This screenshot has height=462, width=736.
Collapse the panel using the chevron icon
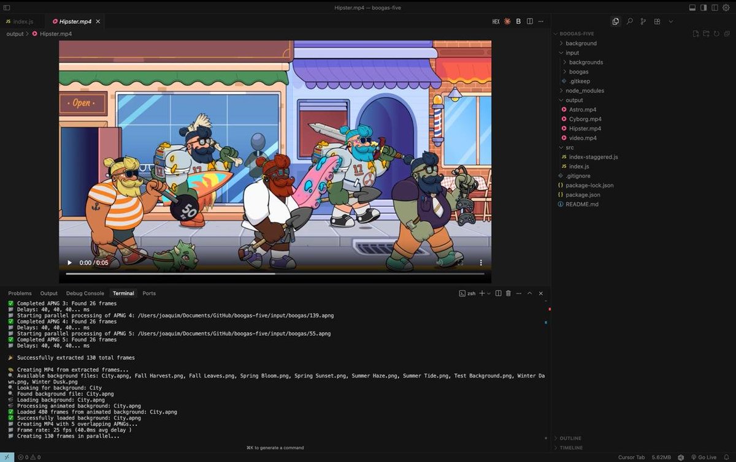click(541, 293)
